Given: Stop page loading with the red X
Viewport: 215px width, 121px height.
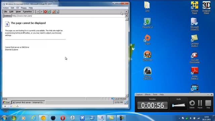Looking at the screenshot, I should click(x=45, y=12).
